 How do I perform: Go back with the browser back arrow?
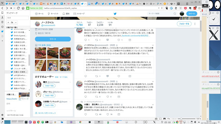(2, 8)
